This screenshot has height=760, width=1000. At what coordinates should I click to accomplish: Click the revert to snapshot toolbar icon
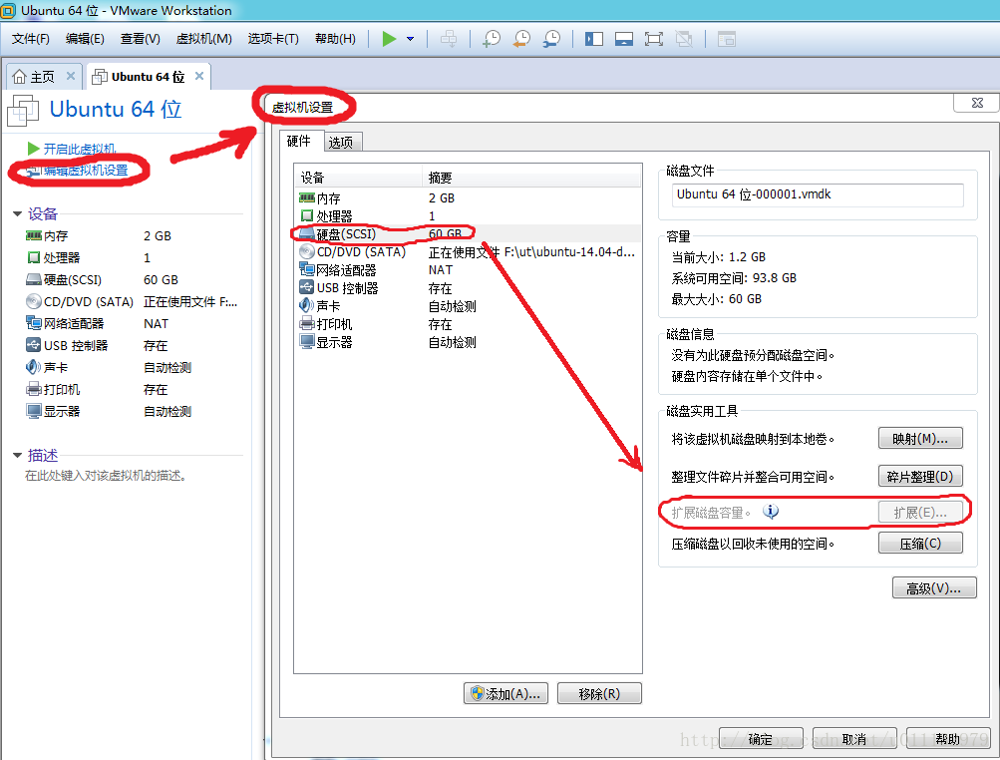pyautogui.click(x=521, y=39)
